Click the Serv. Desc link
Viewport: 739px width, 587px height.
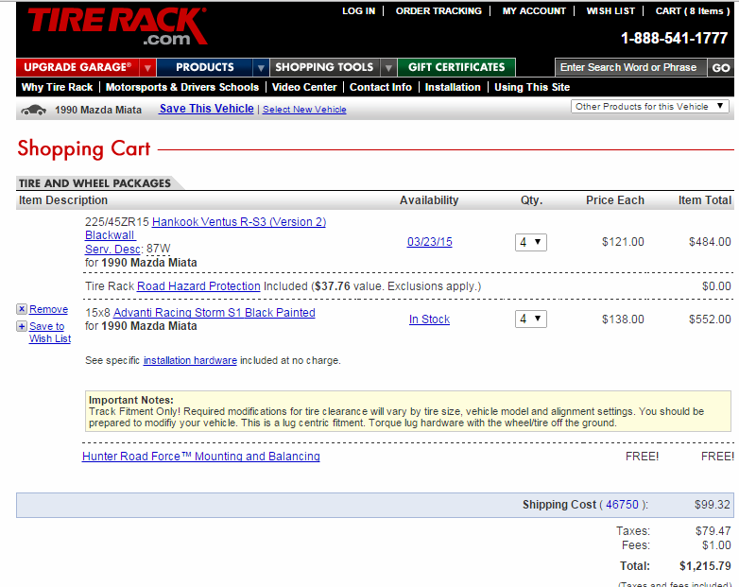coord(112,249)
